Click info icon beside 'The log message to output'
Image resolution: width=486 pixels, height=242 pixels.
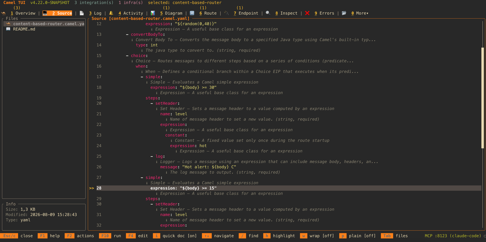[166, 173]
